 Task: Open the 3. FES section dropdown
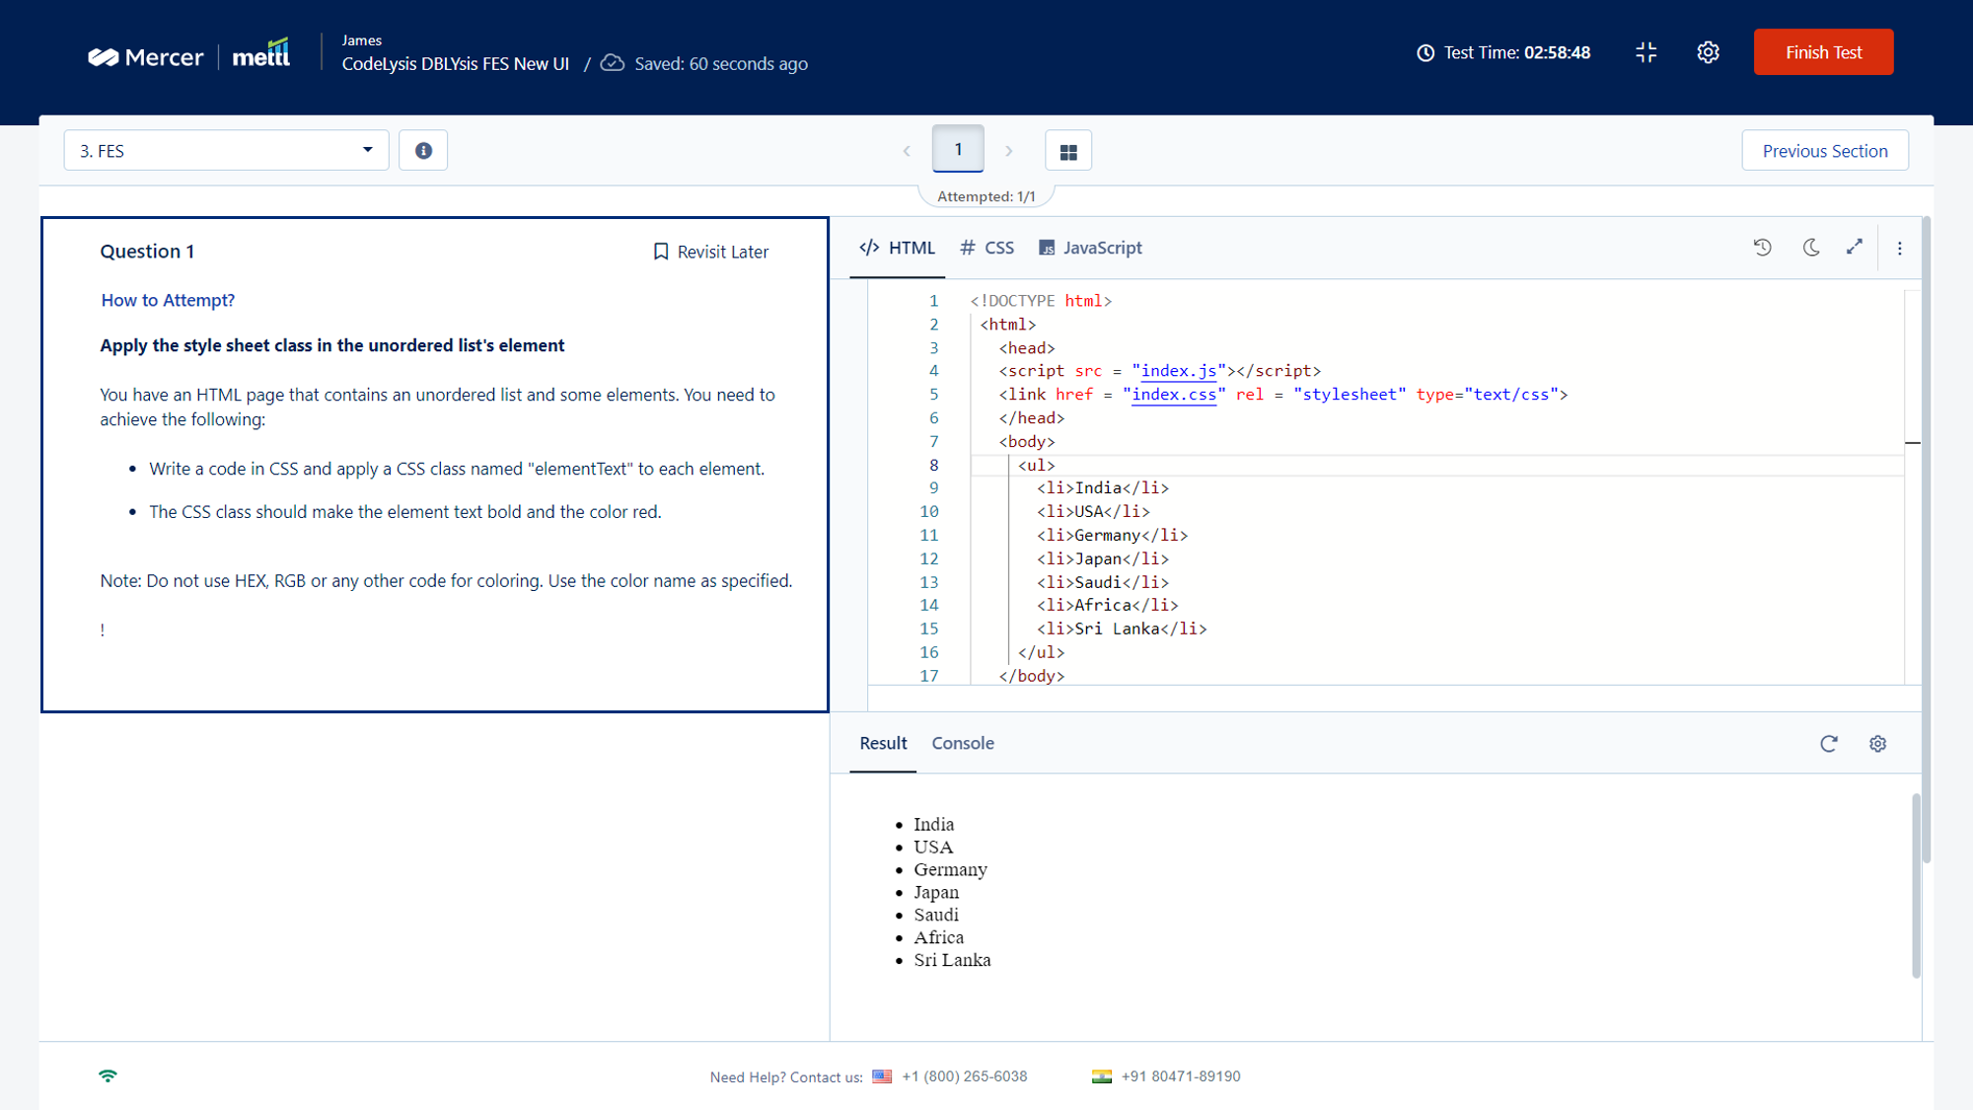click(x=226, y=150)
